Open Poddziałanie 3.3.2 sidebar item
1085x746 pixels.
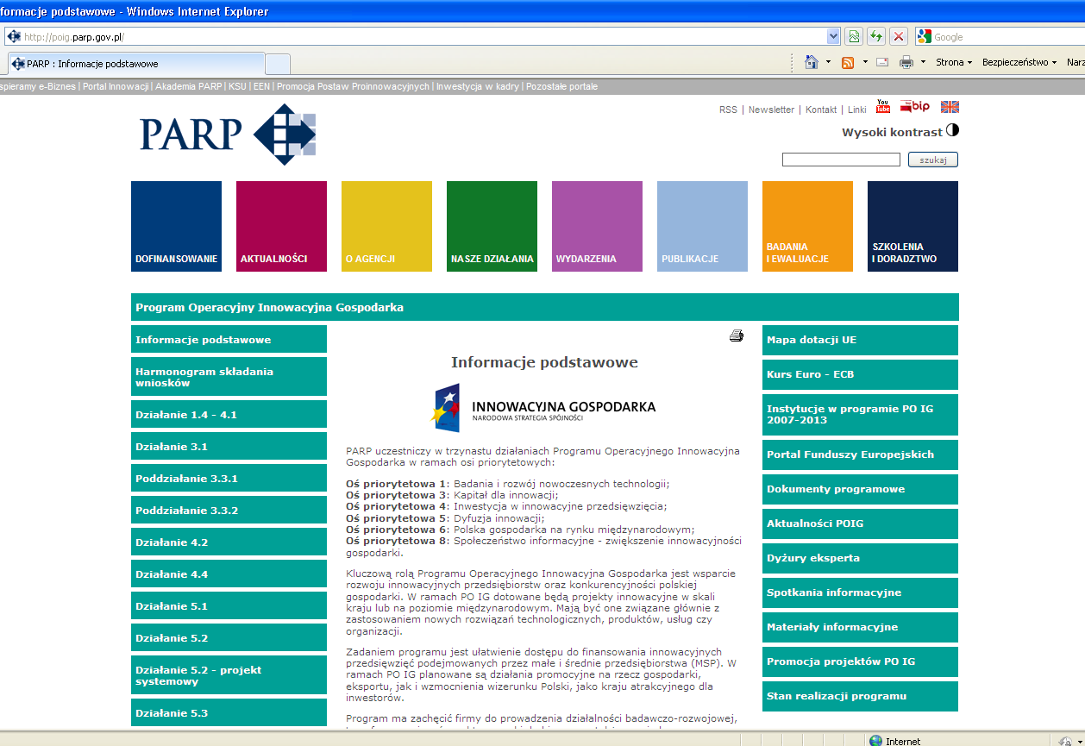pyautogui.click(x=229, y=511)
